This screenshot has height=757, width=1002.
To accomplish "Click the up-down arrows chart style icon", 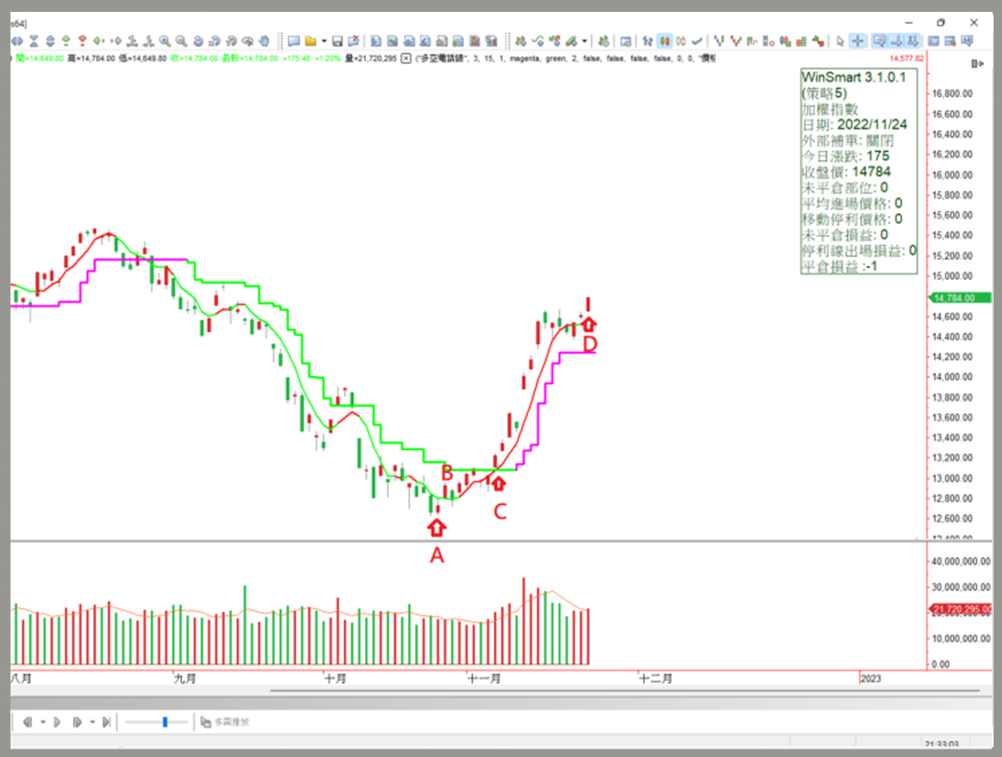I will coord(647,41).
